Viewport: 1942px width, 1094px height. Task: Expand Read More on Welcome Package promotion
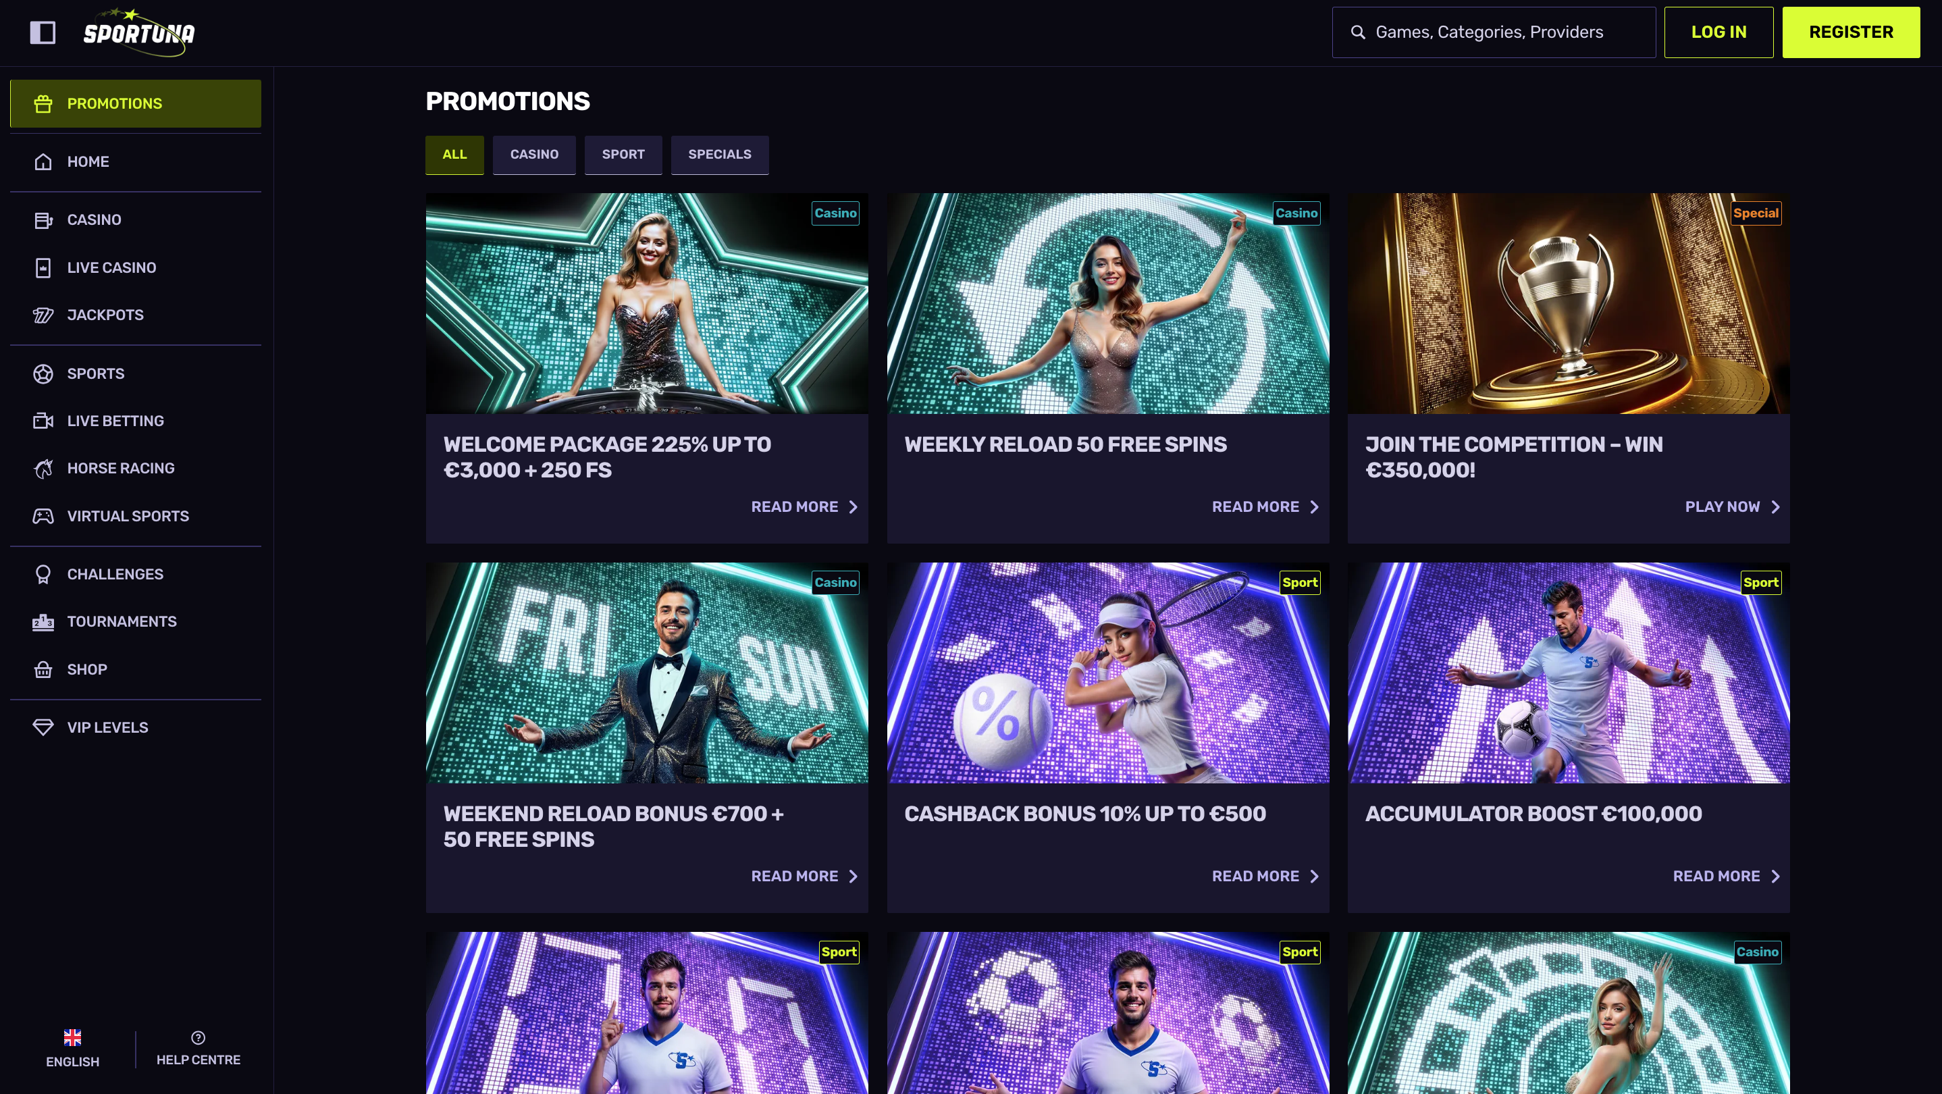pos(804,507)
